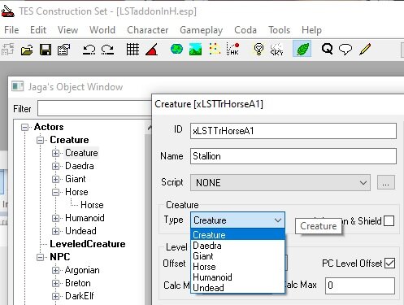Open the Q quest icon
Viewport: 404px width, 305px height.
pyautogui.click(x=327, y=49)
